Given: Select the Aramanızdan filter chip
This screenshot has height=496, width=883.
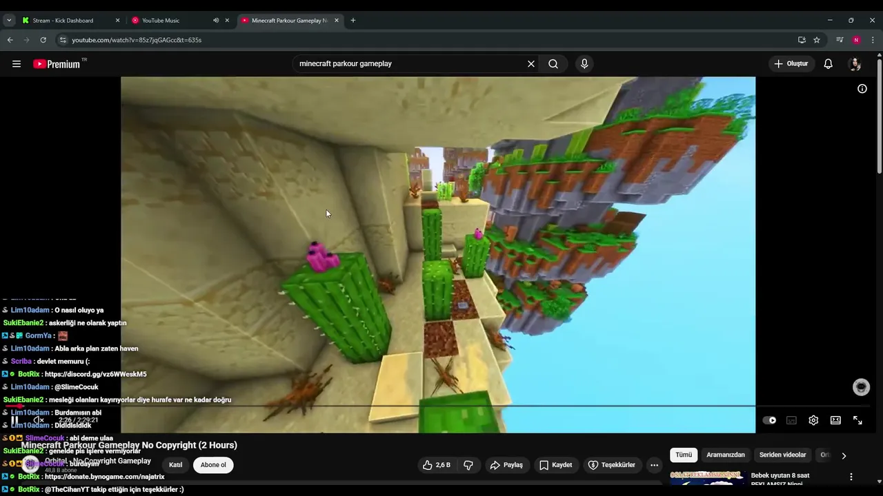Looking at the screenshot, I should (726, 455).
